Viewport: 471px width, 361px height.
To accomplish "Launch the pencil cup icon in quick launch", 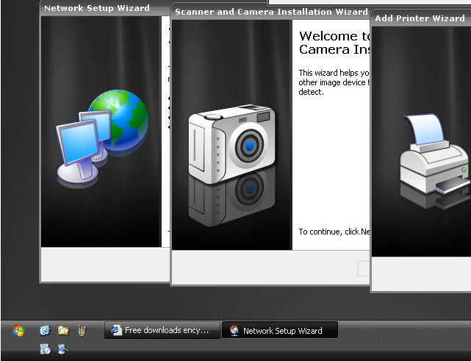I will pos(82,330).
